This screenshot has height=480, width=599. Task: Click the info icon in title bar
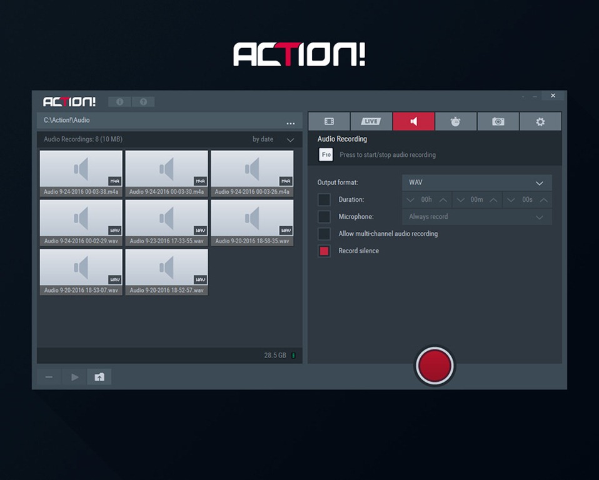[x=119, y=102]
